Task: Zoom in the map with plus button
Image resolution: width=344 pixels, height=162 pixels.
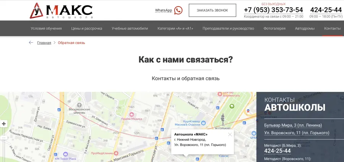Action: tap(4, 124)
